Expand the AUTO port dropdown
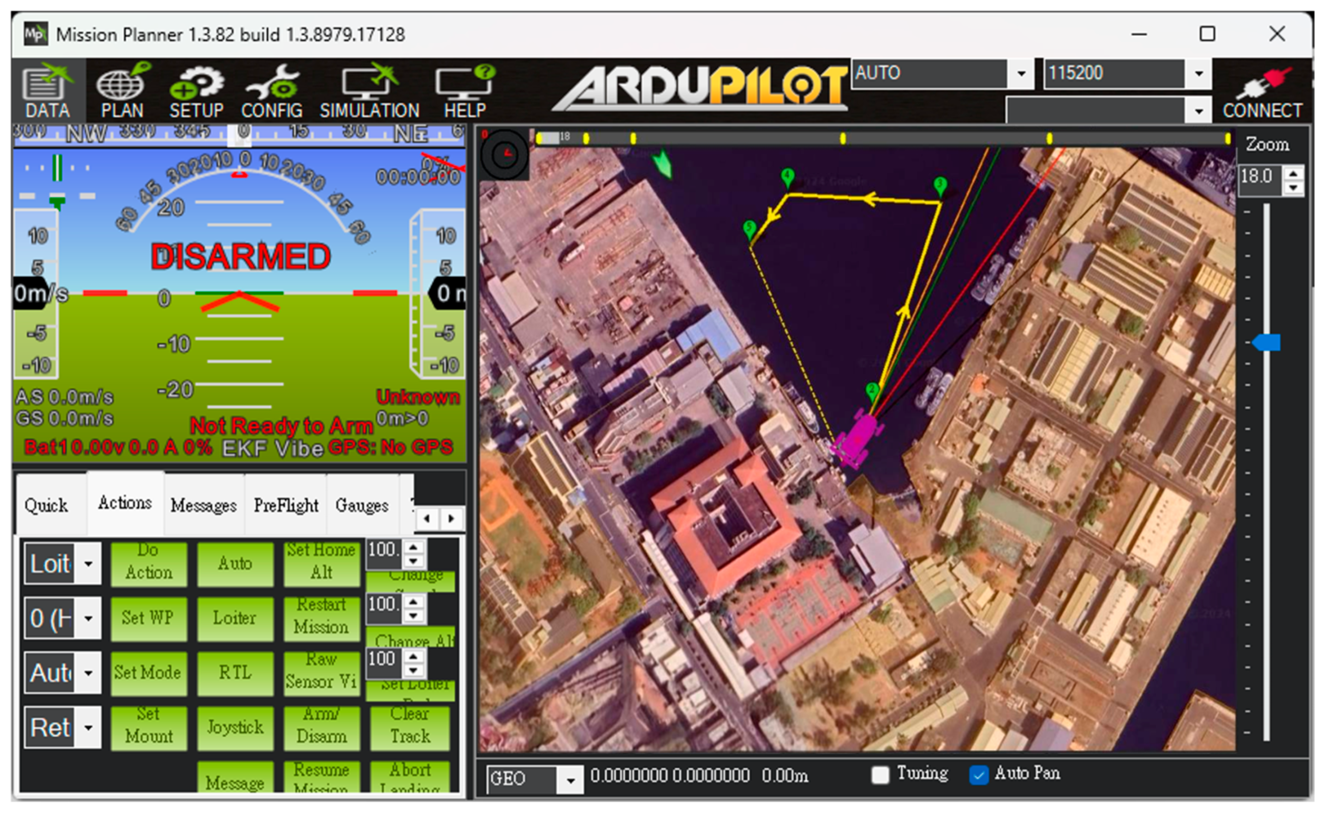Viewport: 1325px width, 817px height. click(x=1021, y=73)
